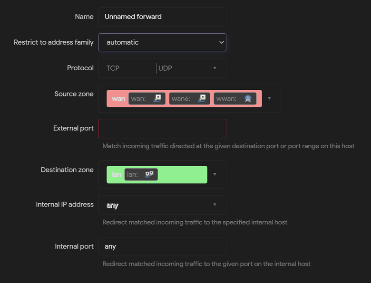
Task: Click the wan: interface badge
Action: [x=147, y=98]
